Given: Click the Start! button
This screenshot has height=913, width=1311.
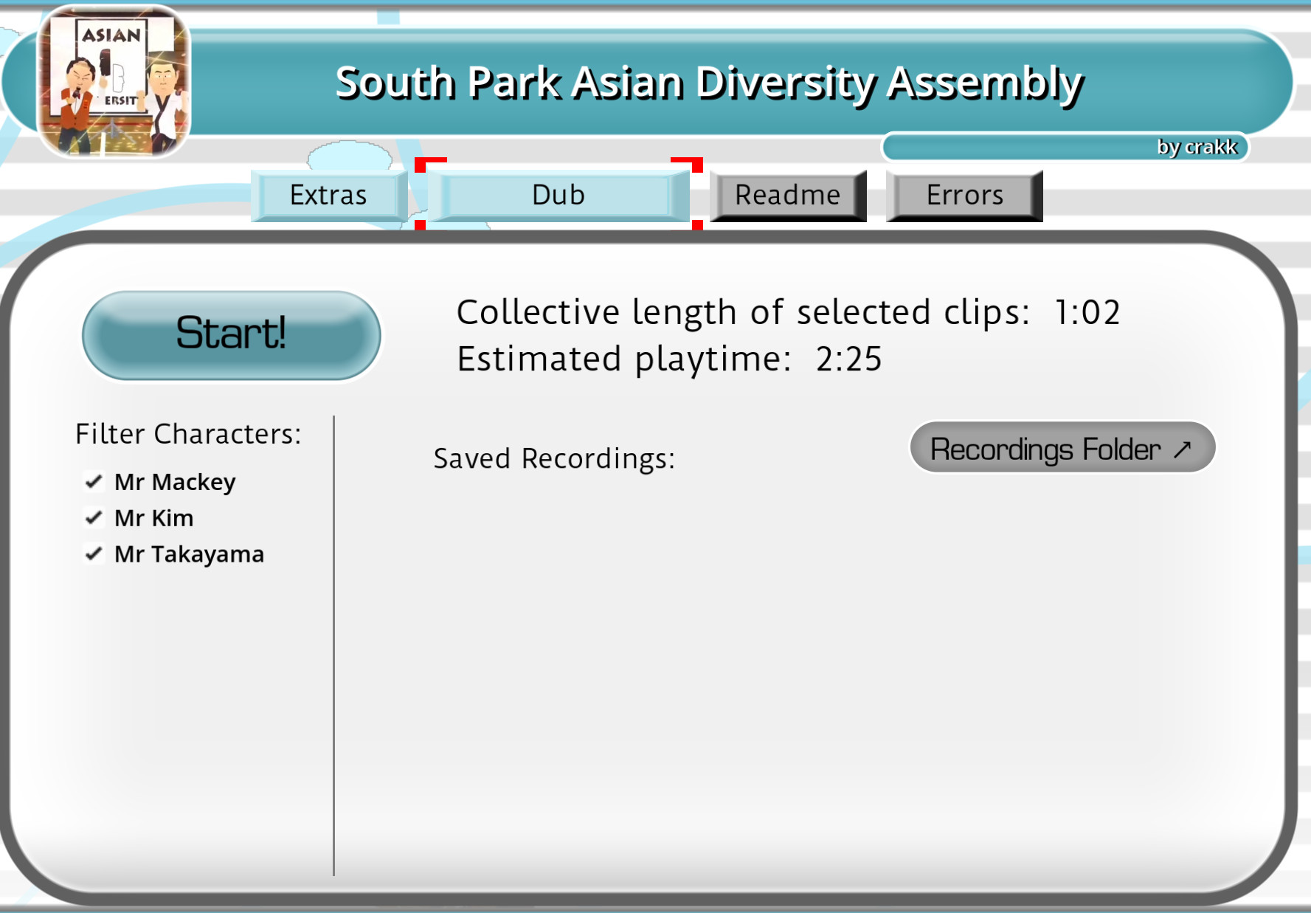Looking at the screenshot, I should coord(232,335).
